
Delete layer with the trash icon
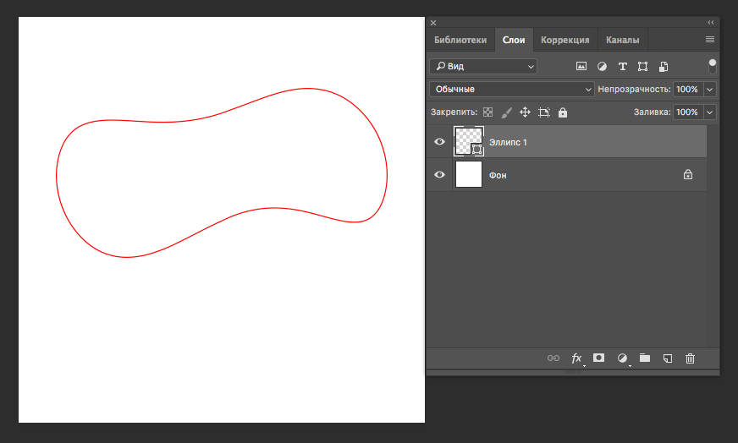(690, 358)
